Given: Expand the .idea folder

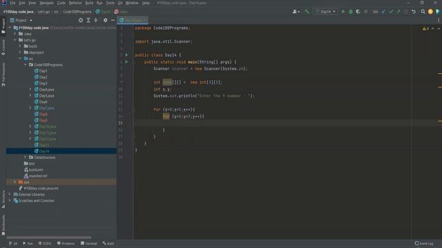Looking at the screenshot, I should (15, 34).
